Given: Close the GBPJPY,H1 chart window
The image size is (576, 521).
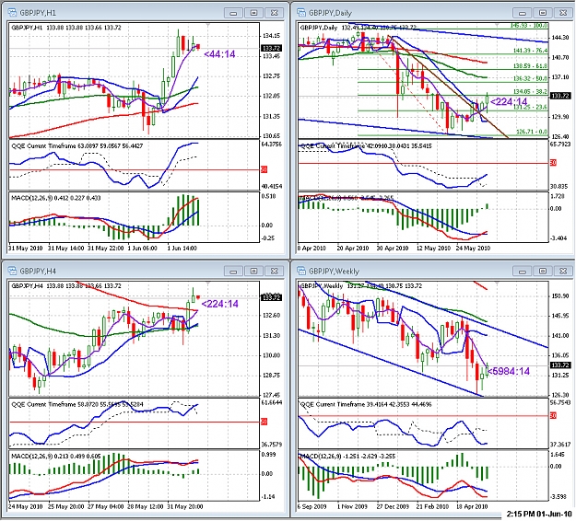Looking at the screenshot, I should click(x=274, y=13).
